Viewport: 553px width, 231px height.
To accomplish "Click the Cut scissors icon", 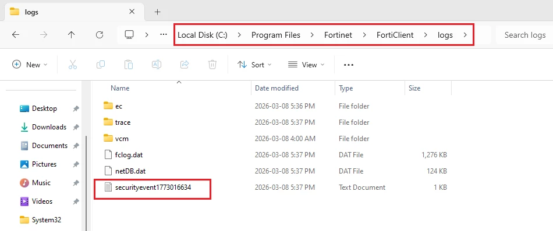I will tap(73, 64).
